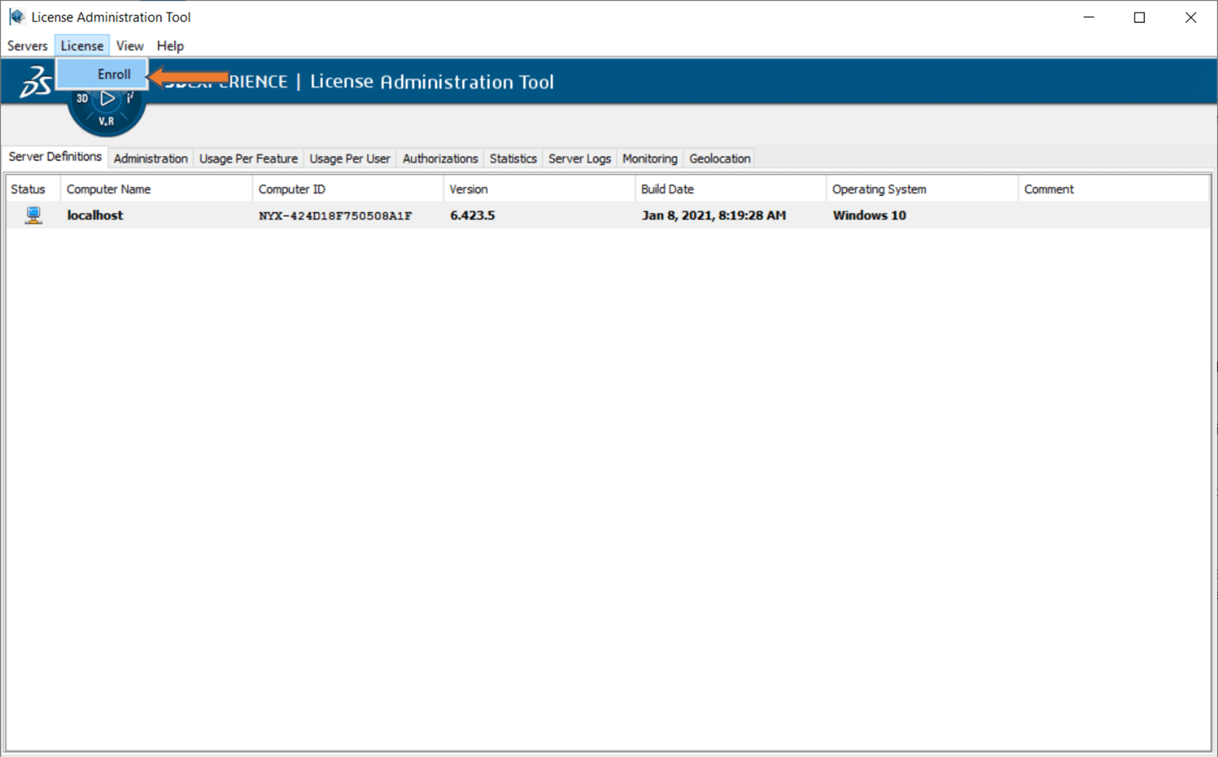Sort by the Computer ID column header
The image size is (1218, 757).
pos(348,189)
